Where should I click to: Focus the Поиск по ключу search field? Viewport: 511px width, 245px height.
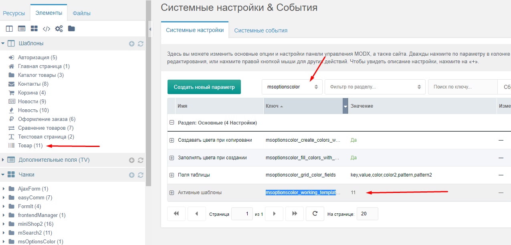[463, 87]
